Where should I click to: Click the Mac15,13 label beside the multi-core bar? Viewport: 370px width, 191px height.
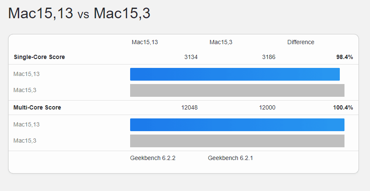[x=26, y=125]
